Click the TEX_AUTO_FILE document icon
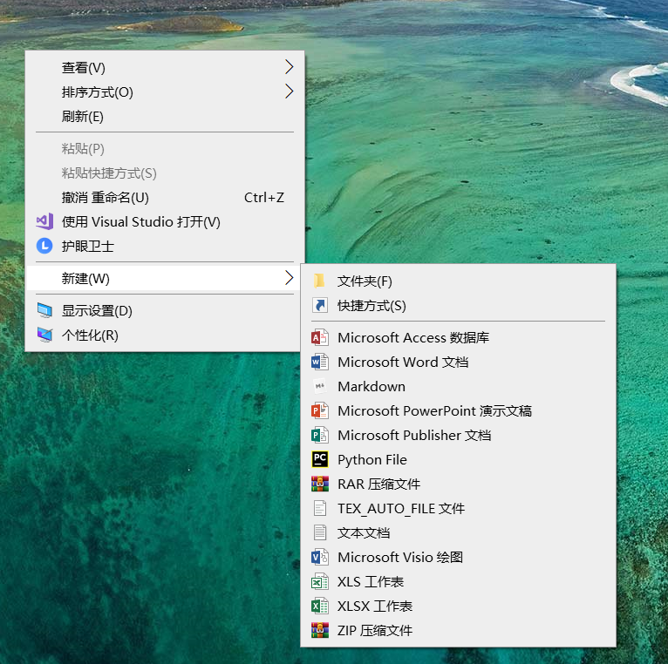This screenshot has width=668, height=664. pyautogui.click(x=319, y=508)
